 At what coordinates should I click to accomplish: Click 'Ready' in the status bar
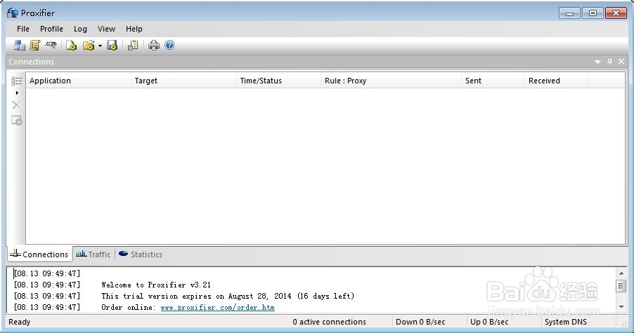click(x=20, y=322)
